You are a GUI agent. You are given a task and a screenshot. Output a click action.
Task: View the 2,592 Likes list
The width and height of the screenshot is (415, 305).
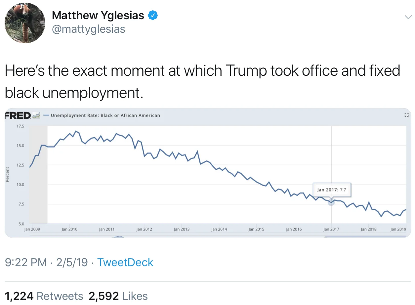118,296
